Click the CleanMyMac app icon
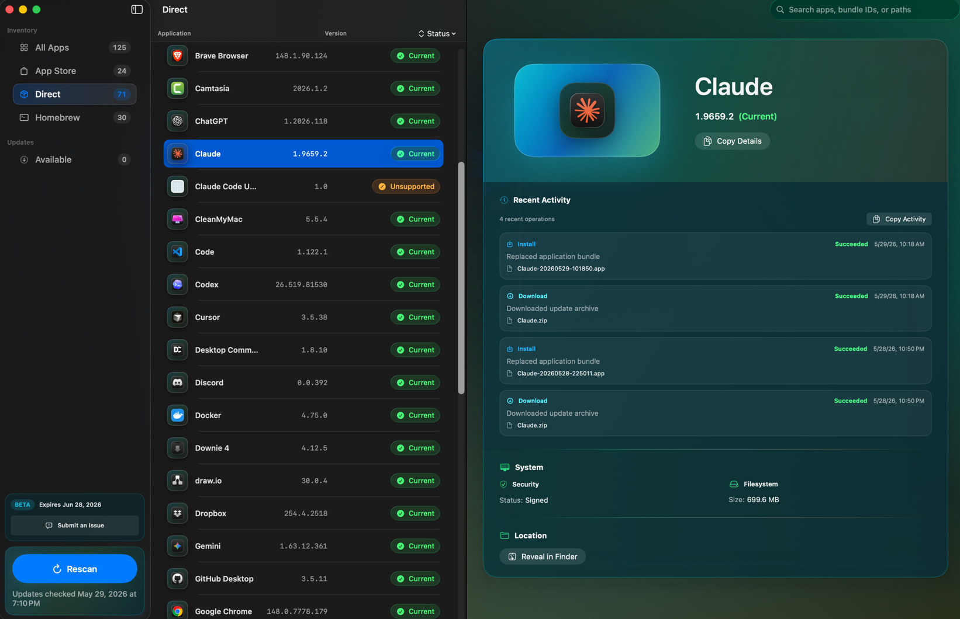960x619 pixels. [x=178, y=219]
